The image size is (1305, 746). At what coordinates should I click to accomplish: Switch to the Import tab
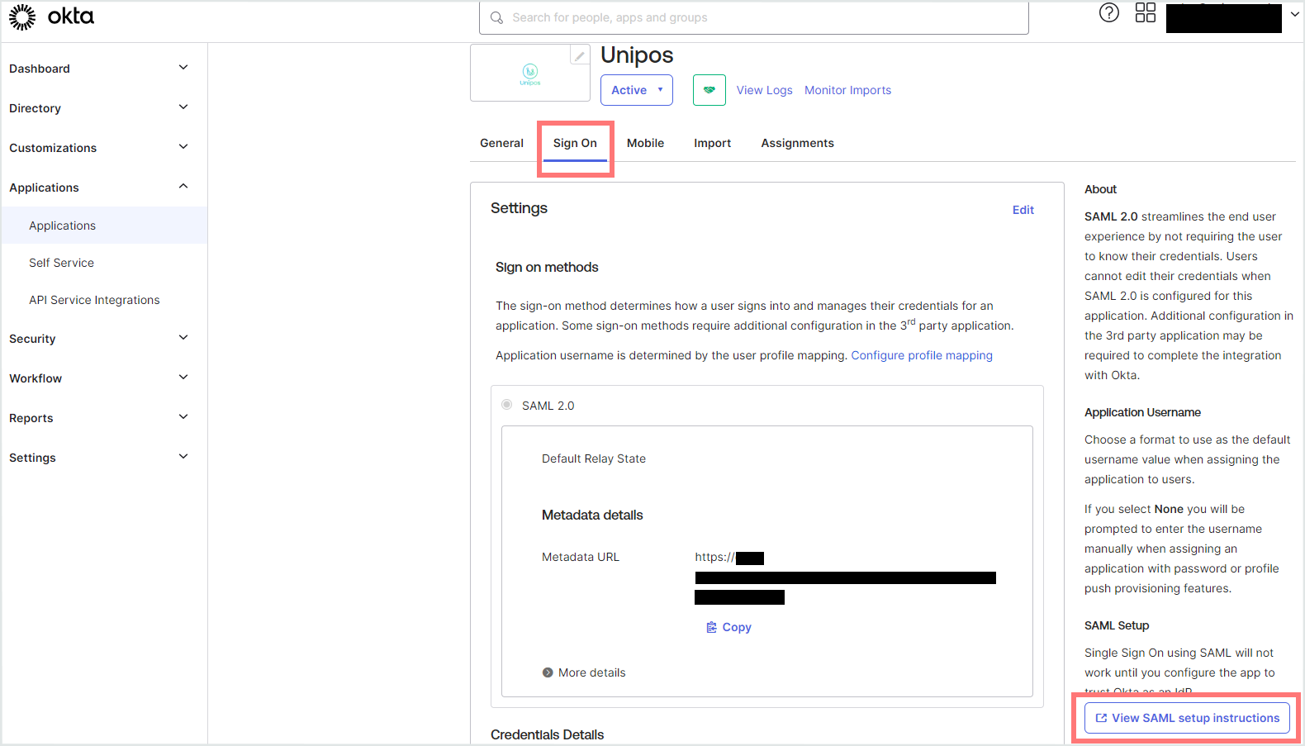(712, 143)
